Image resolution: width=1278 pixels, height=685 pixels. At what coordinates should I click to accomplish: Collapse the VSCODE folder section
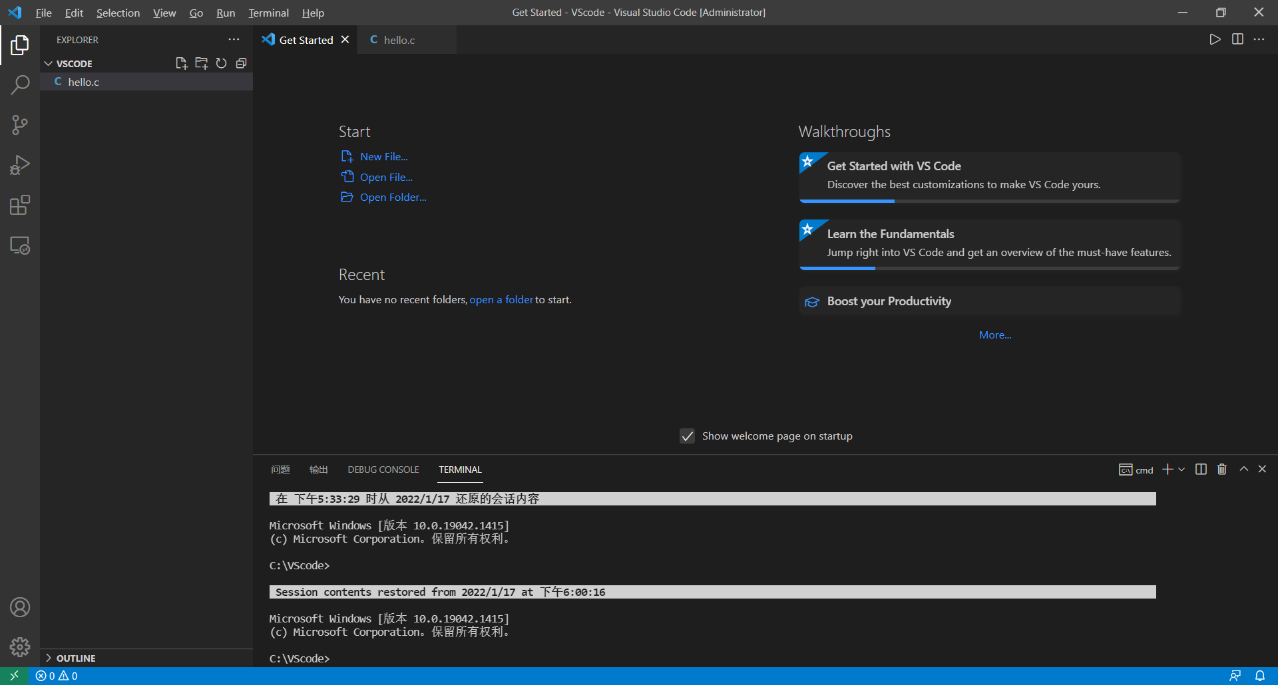49,63
